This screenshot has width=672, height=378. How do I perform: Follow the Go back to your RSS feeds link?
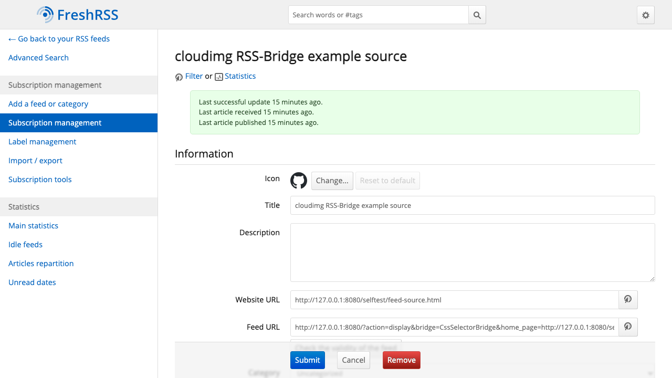pyautogui.click(x=59, y=39)
